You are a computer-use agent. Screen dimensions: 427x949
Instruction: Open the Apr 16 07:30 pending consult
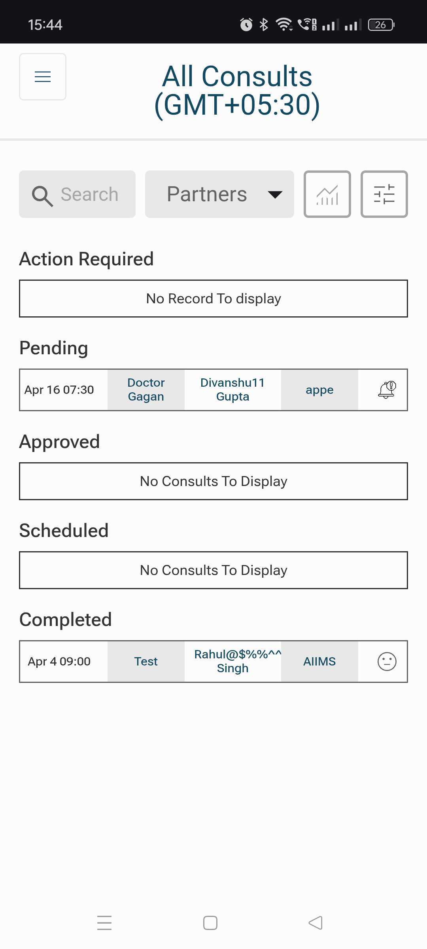[x=59, y=390]
